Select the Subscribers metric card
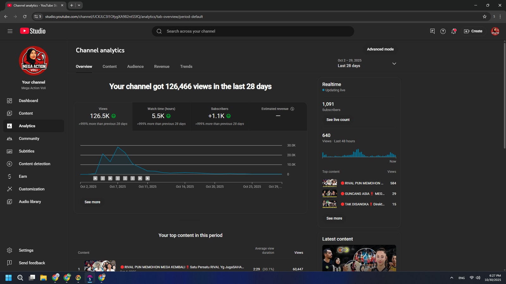506x284 pixels. point(219,116)
